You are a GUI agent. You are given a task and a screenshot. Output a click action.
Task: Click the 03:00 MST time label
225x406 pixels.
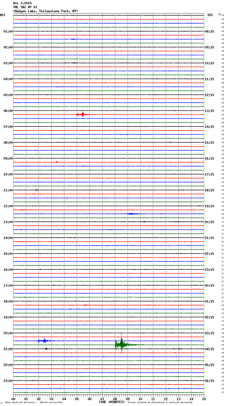(8, 63)
